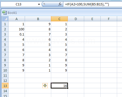The image size is (122, 97).
Task: Select column E header
Action: pyautogui.click(x=92, y=19)
